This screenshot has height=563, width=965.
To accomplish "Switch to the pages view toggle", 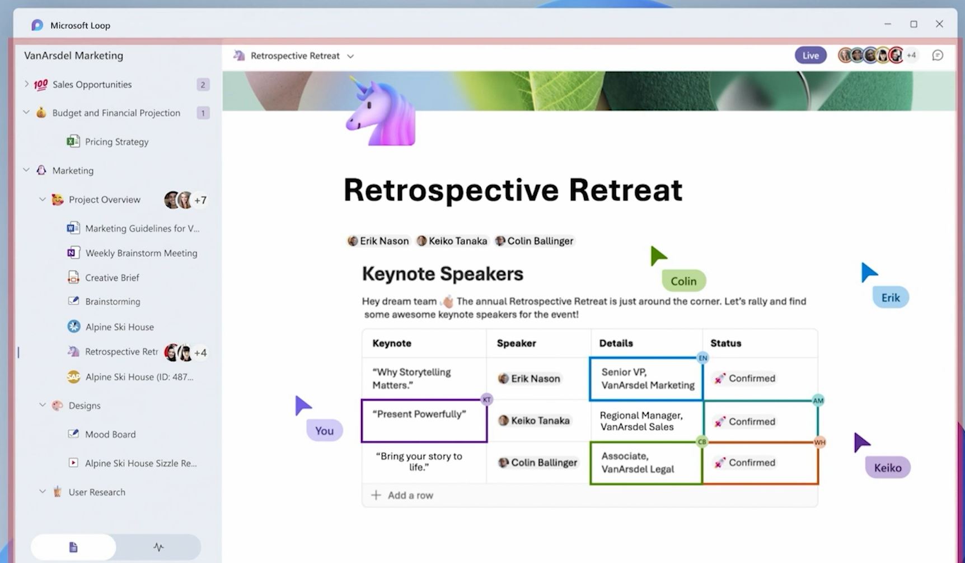I will 73,547.
